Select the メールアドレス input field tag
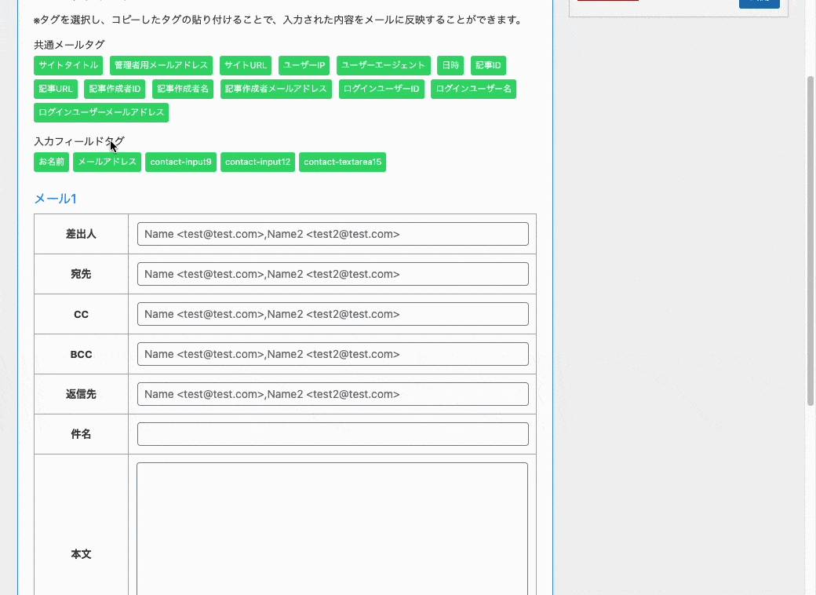This screenshot has width=816, height=595. (x=107, y=162)
